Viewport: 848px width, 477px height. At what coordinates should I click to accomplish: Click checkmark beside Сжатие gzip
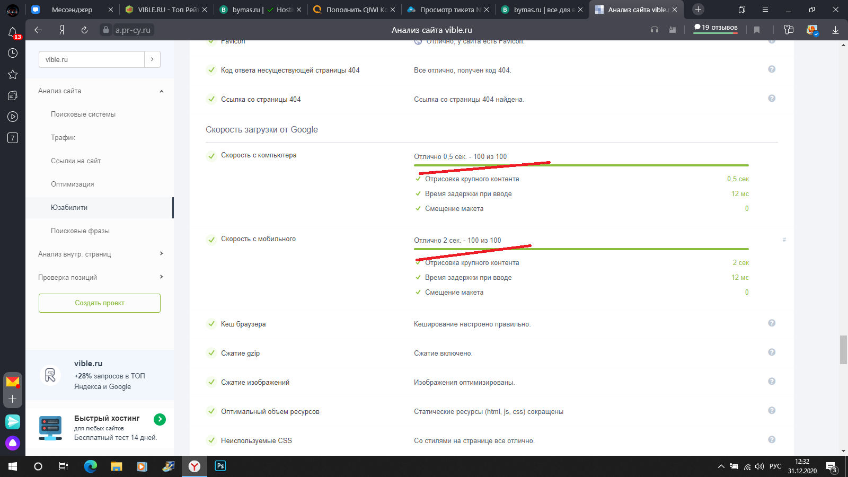tap(211, 354)
